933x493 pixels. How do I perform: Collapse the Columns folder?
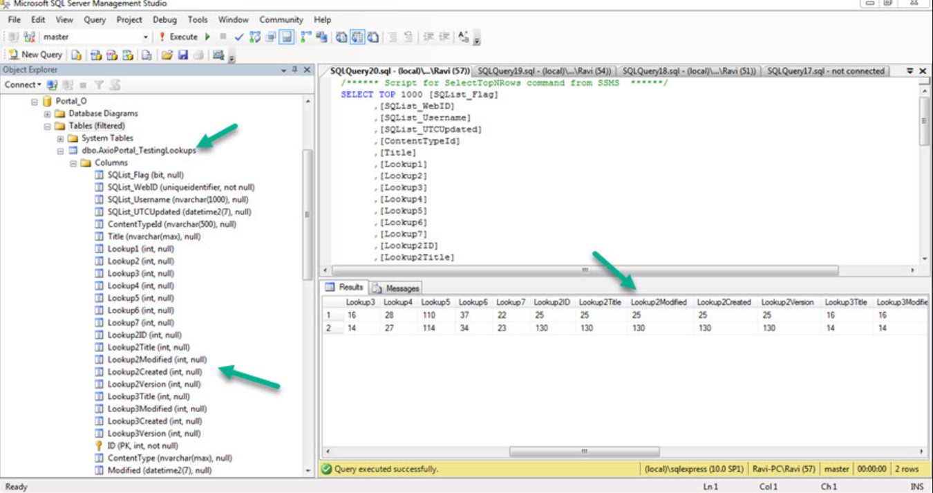tap(73, 162)
